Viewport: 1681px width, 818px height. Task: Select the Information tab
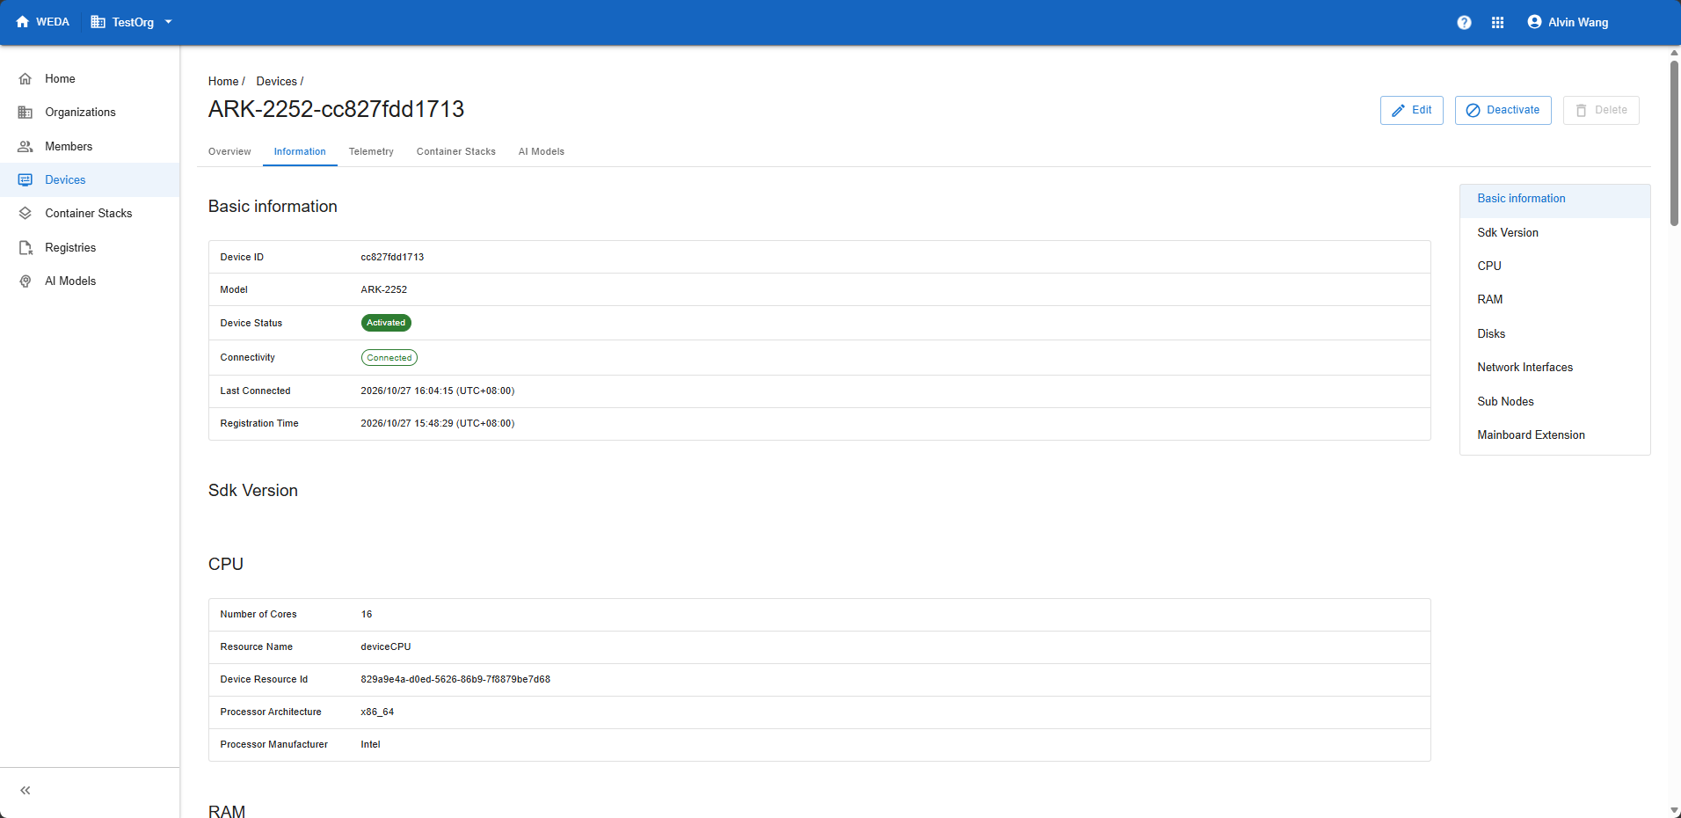(300, 151)
